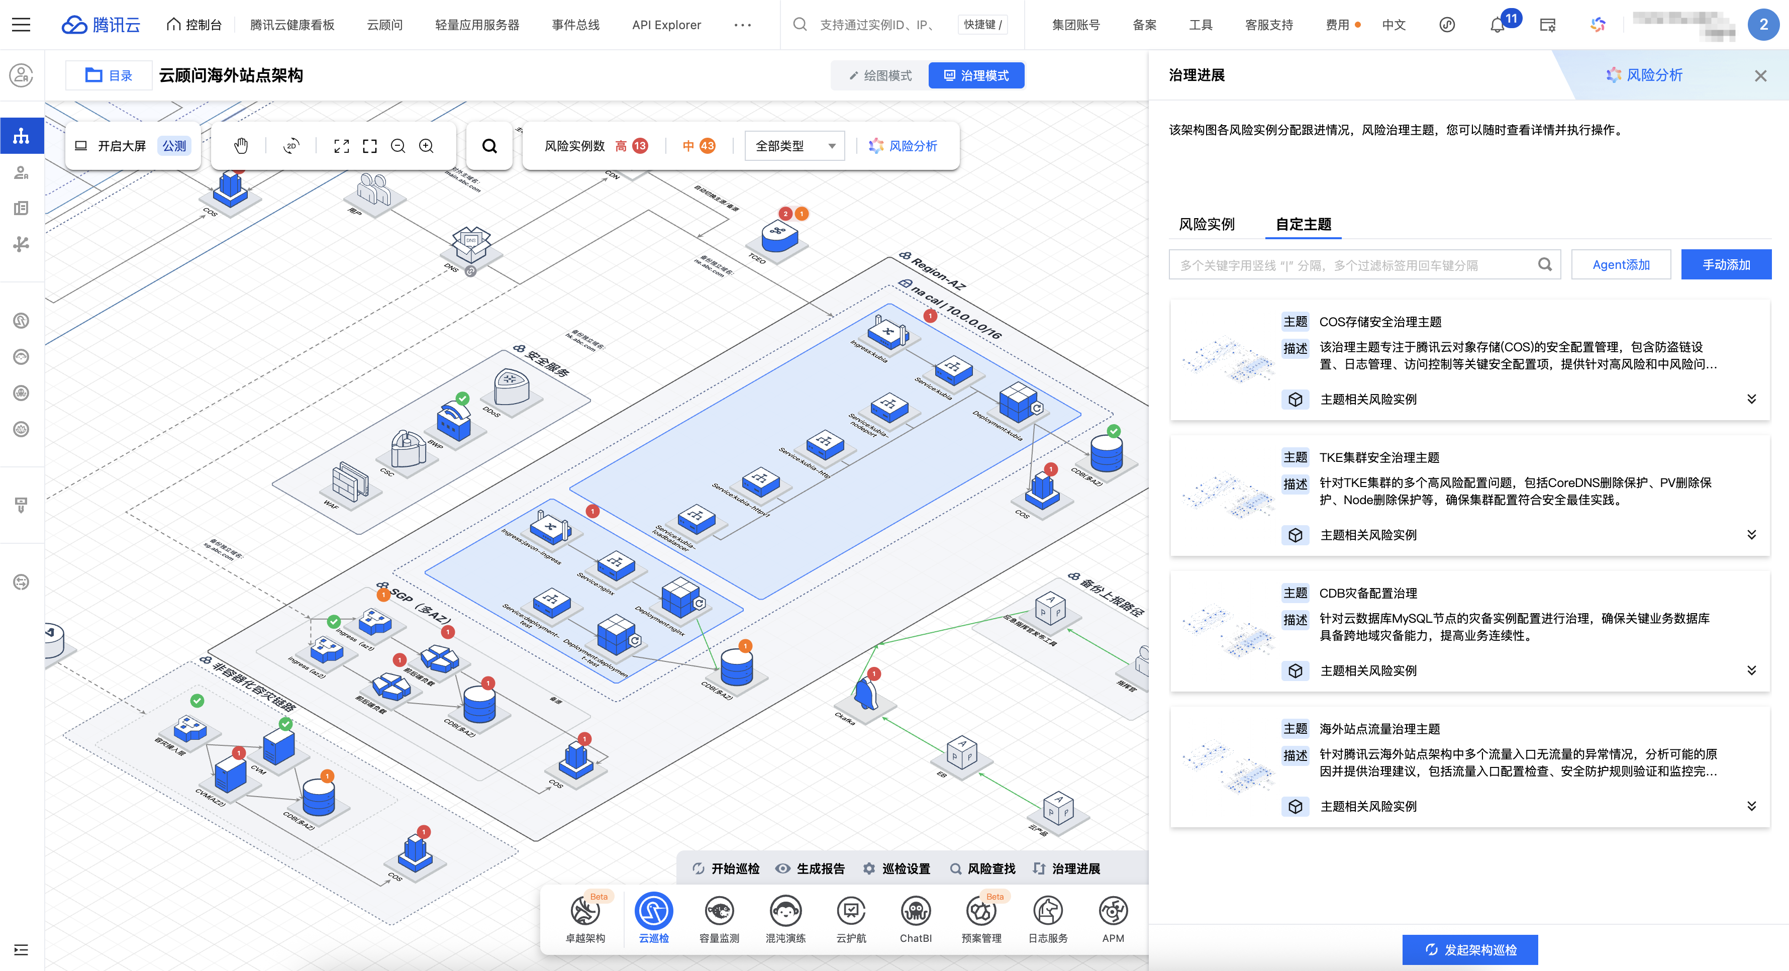
Task: Click the canvas search magnifier button
Action: click(x=489, y=146)
